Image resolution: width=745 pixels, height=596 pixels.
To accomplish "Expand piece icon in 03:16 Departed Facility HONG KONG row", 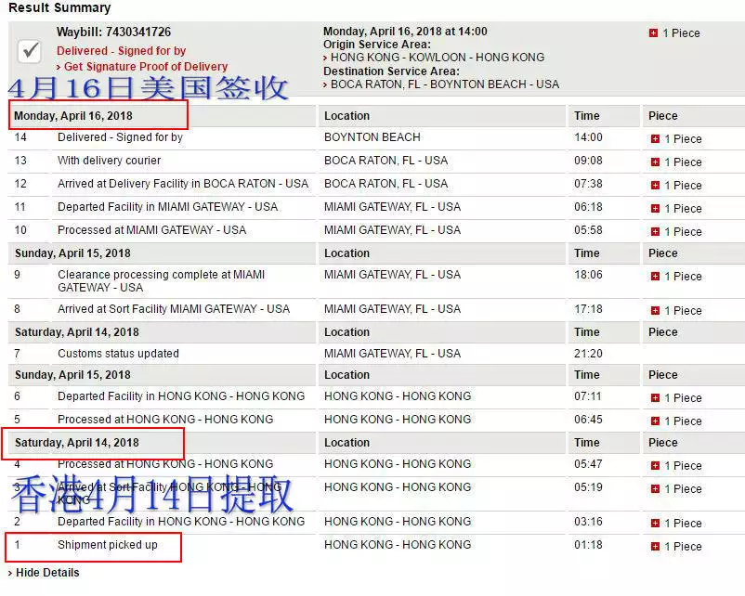I will click(655, 523).
